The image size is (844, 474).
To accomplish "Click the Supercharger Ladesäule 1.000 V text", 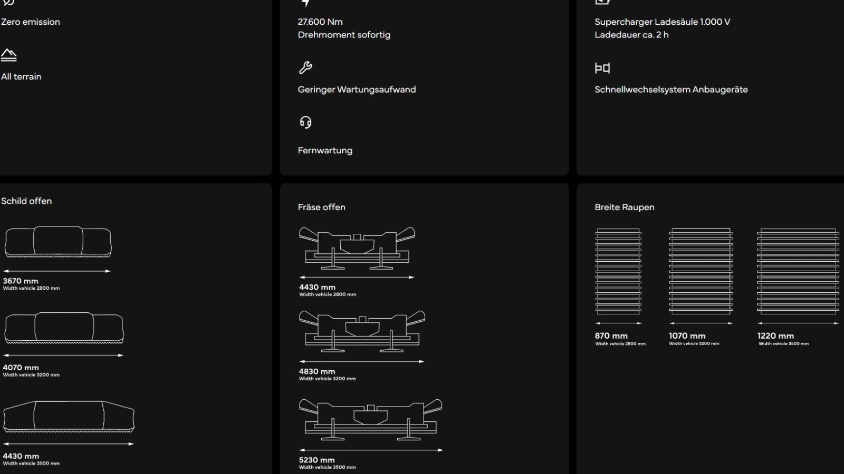I will 662,22.
